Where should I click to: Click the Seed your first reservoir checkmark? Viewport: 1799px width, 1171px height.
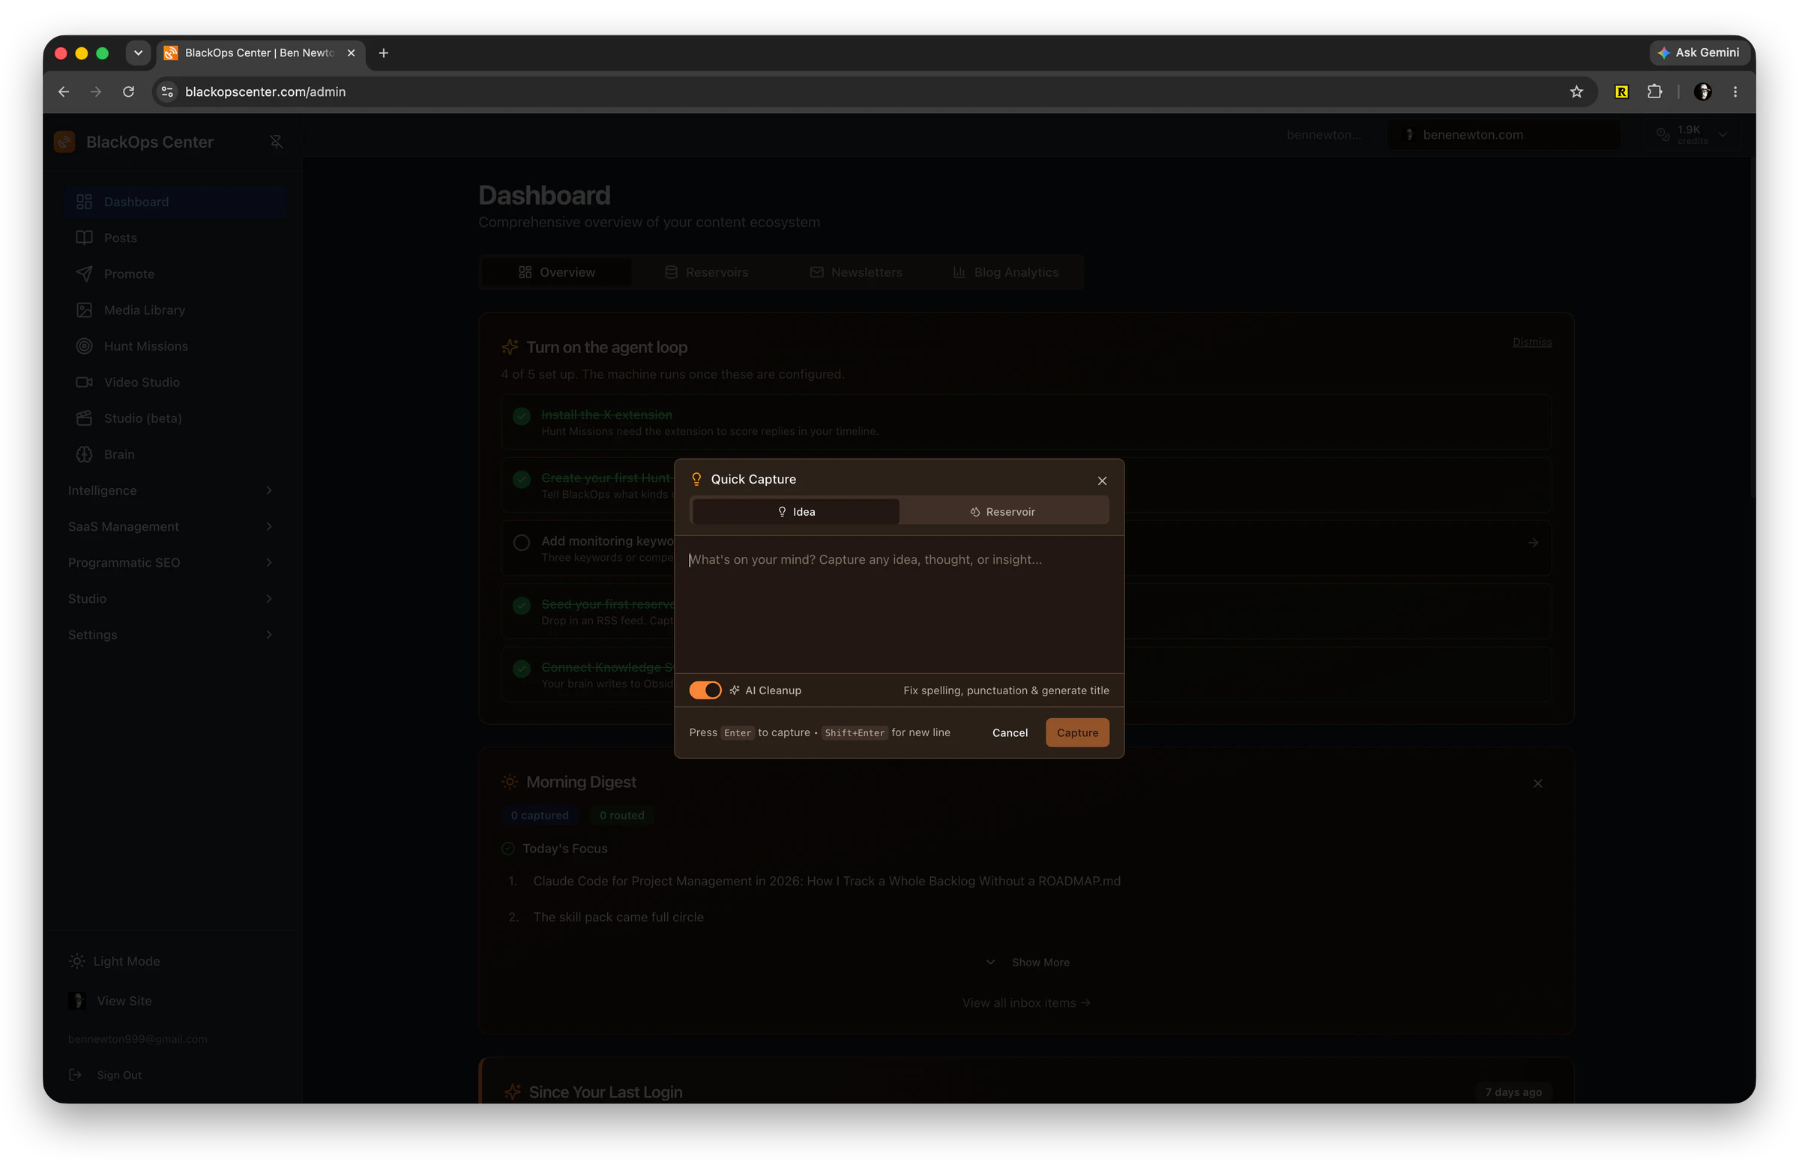(x=522, y=606)
